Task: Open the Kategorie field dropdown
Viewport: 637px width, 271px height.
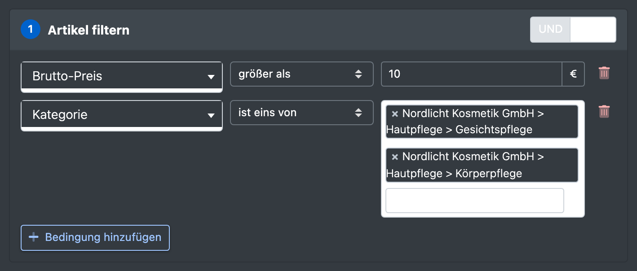Action: click(122, 115)
